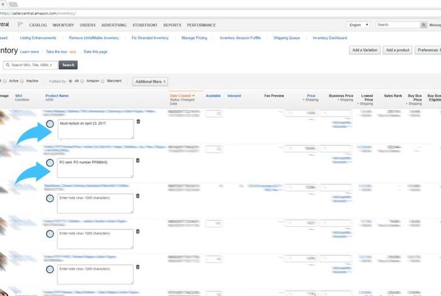Click the SKU, Title, ISBN search field
Image resolution: width=441 pixels, height=296 pixels.
tap(31, 65)
